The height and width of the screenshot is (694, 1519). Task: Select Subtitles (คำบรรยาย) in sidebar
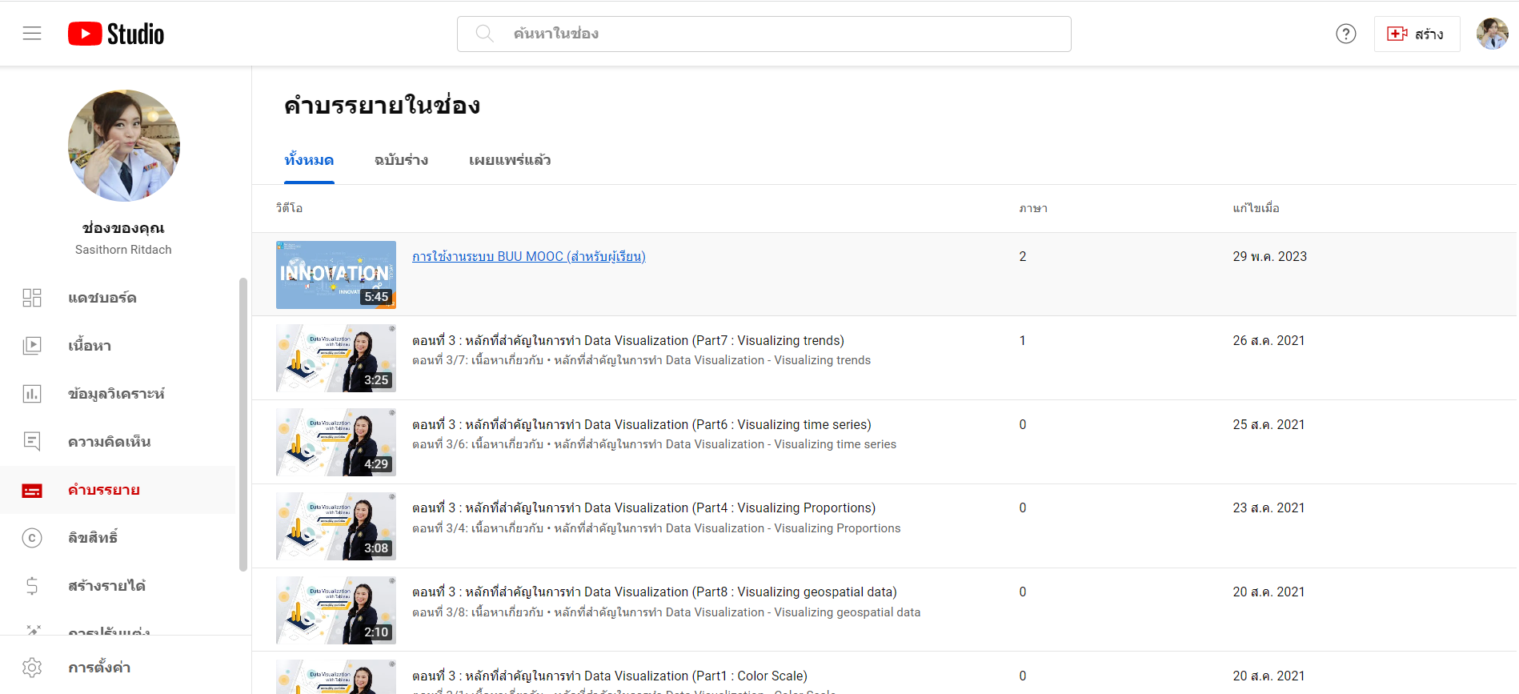tap(103, 490)
